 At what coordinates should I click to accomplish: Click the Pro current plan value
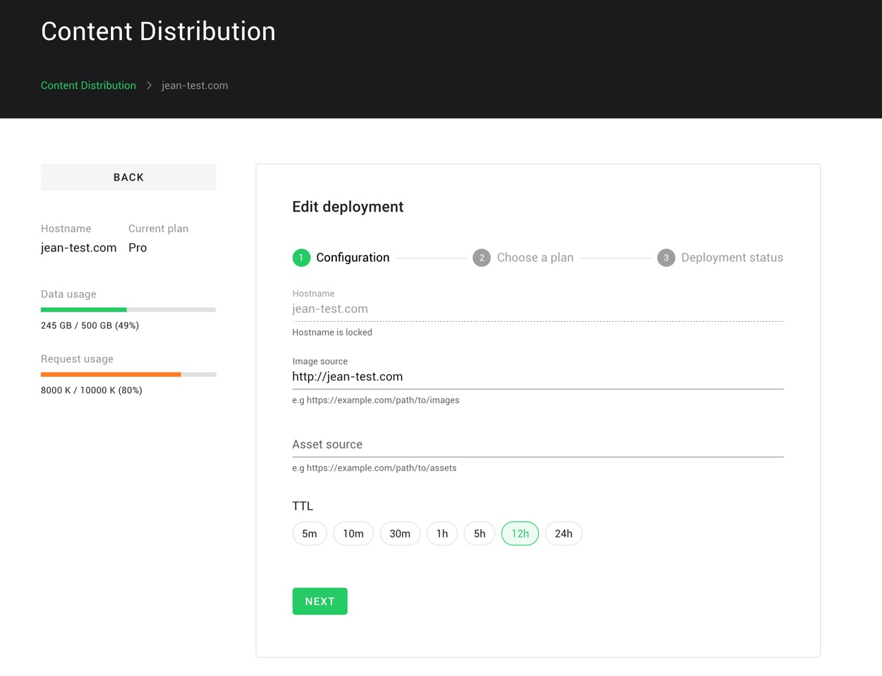138,247
